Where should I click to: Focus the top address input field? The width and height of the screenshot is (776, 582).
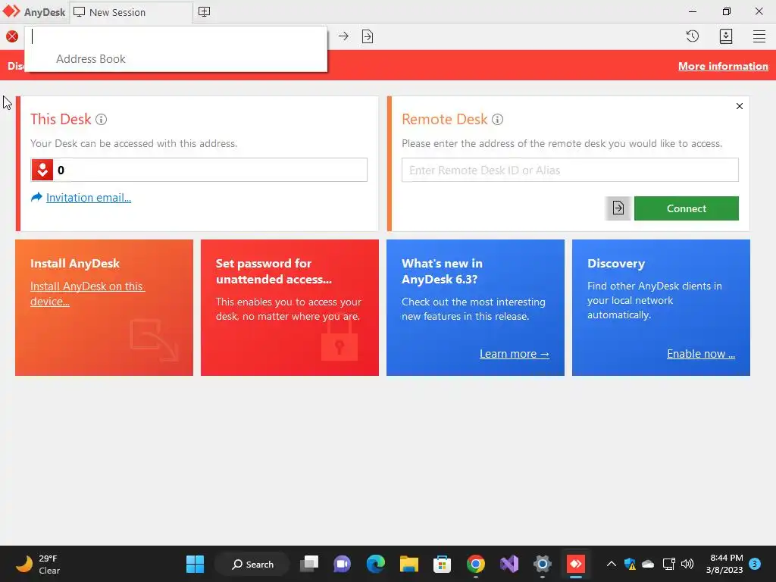[x=176, y=36]
